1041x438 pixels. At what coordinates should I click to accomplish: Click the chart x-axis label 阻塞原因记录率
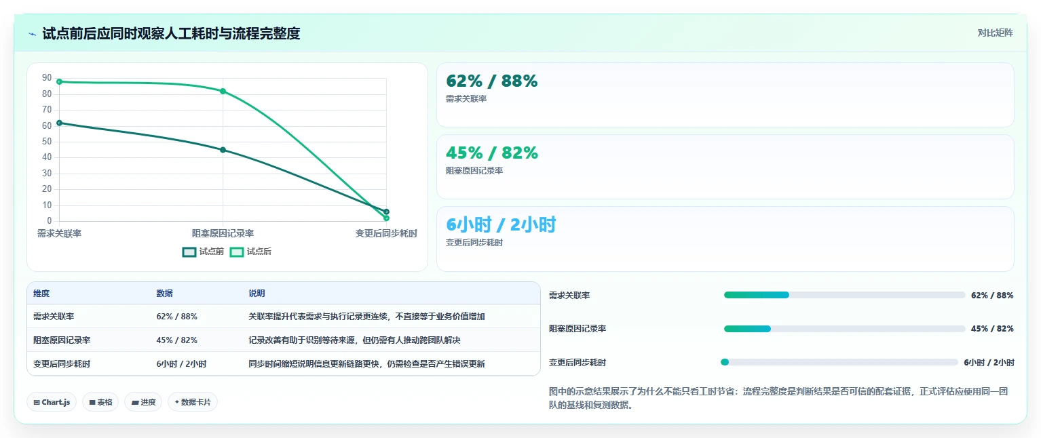point(223,233)
